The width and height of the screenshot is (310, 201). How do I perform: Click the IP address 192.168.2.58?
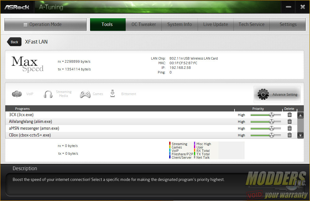point(180,68)
